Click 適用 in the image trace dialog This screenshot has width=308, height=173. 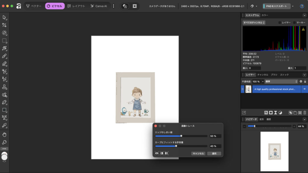[214, 154]
